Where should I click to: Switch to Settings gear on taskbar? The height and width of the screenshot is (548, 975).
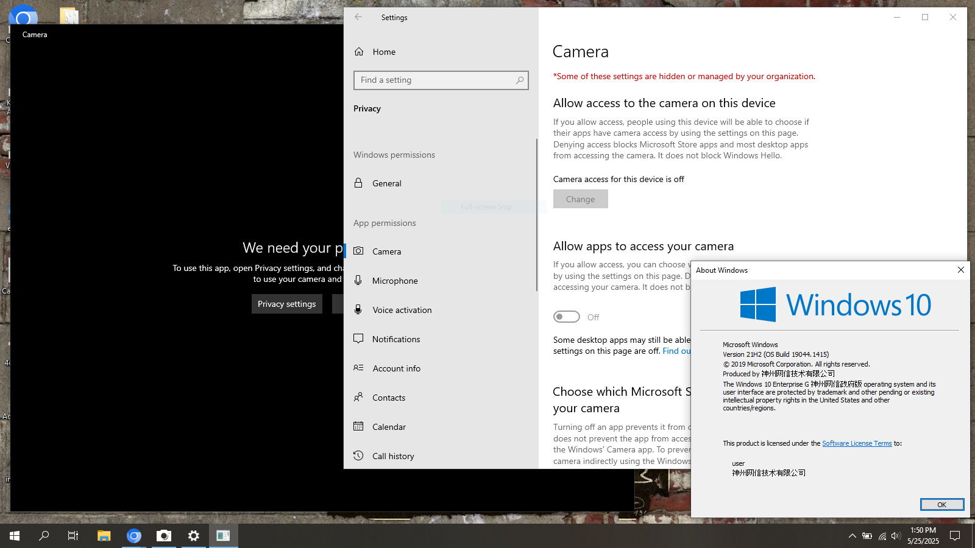[194, 536]
